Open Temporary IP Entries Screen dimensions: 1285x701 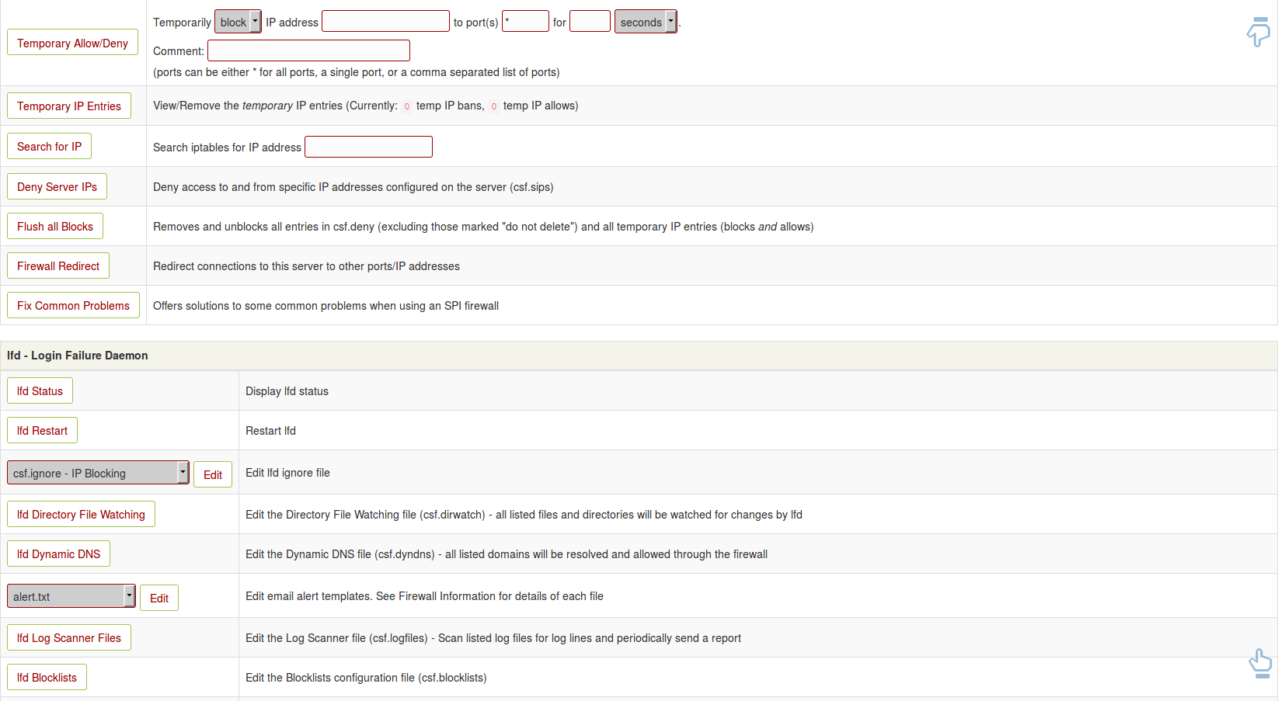coord(69,106)
